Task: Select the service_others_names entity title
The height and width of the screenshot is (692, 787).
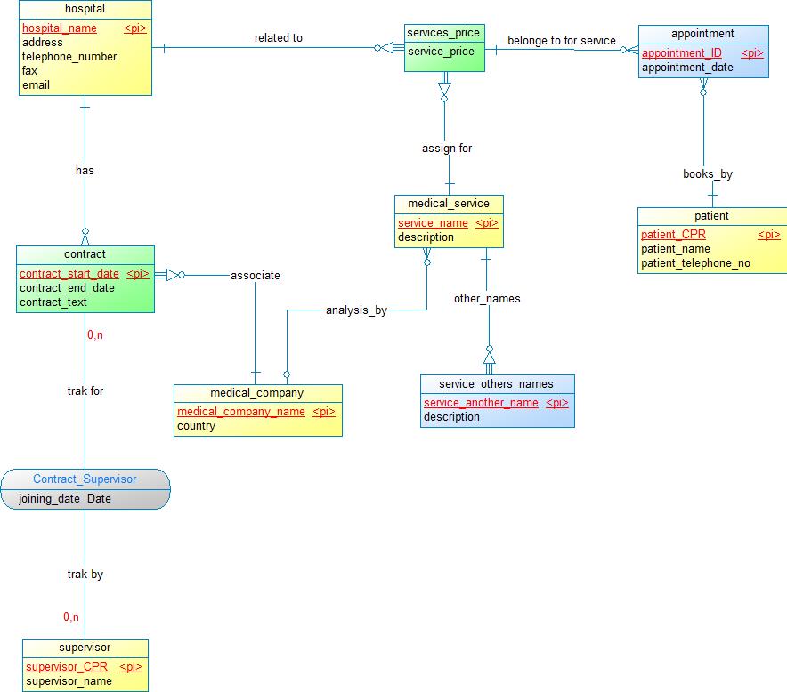Action: coord(496,384)
